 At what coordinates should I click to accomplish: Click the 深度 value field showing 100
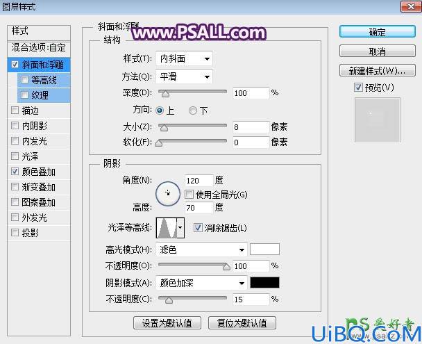pos(251,93)
